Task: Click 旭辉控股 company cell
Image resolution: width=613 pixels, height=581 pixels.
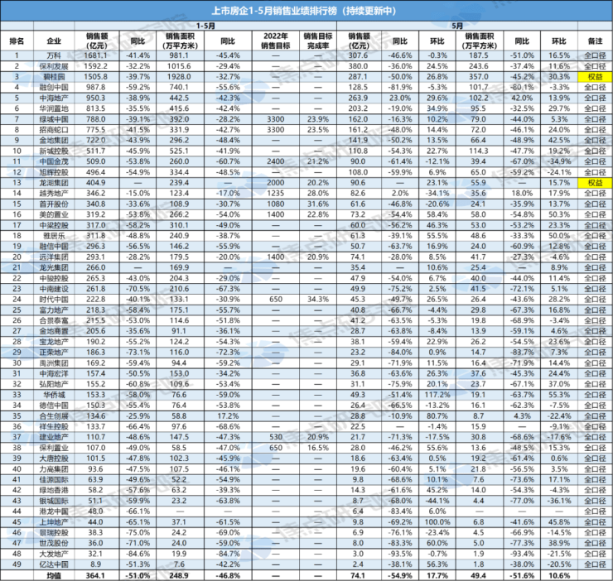Action: coord(54,172)
